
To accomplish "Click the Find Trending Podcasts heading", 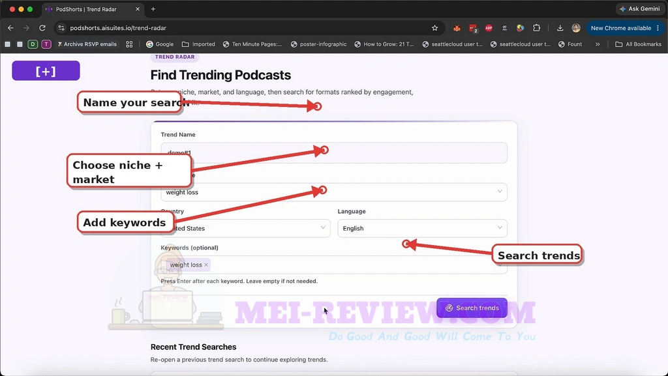I will pyautogui.click(x=220, y=75).
